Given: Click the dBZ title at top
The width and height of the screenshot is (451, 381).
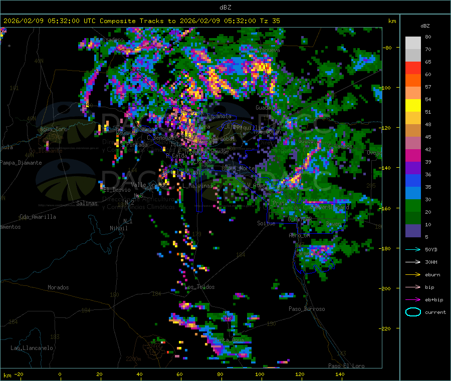Looking at the screenshot, I should click(225, 7).
